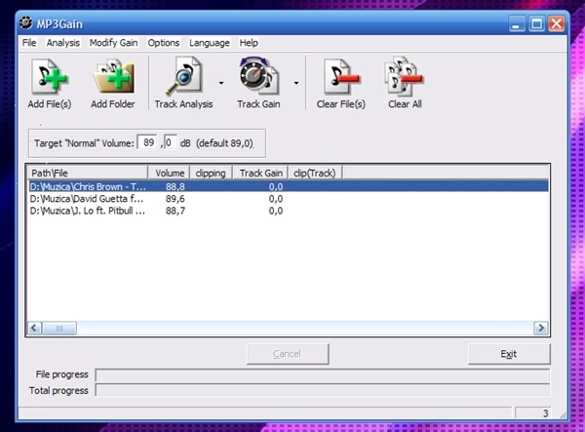Click the file list's right scroll arrow
This screenshot has width=585, height=432.
pos(541,328)
